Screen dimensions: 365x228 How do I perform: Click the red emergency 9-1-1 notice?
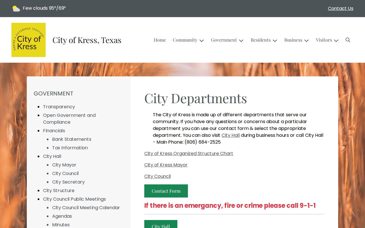230,205
